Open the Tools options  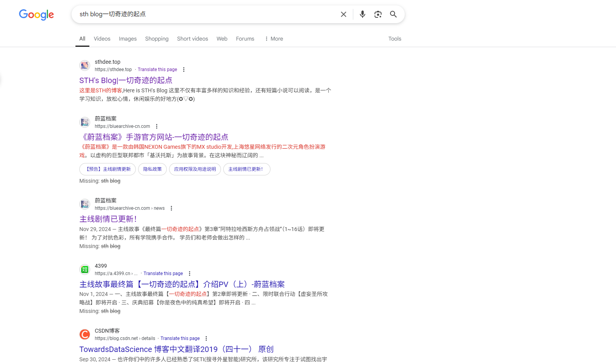point(395,39)
